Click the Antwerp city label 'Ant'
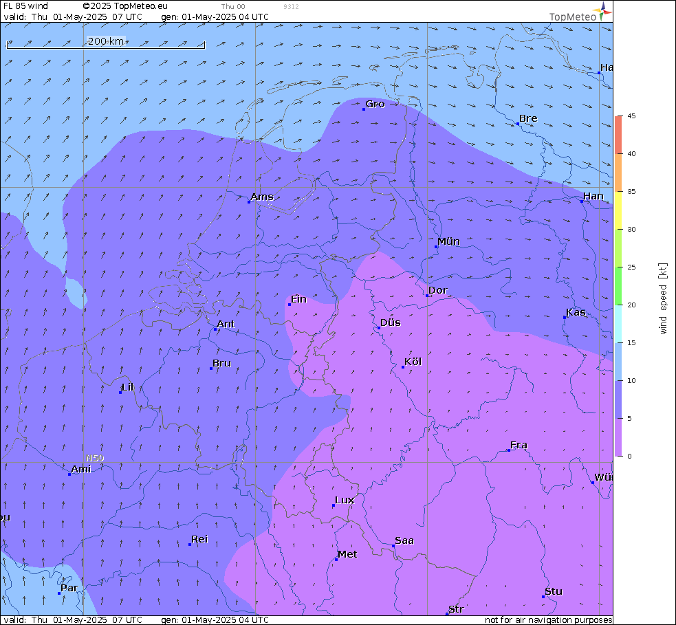The image size is (676, 625). pos(226,324)
